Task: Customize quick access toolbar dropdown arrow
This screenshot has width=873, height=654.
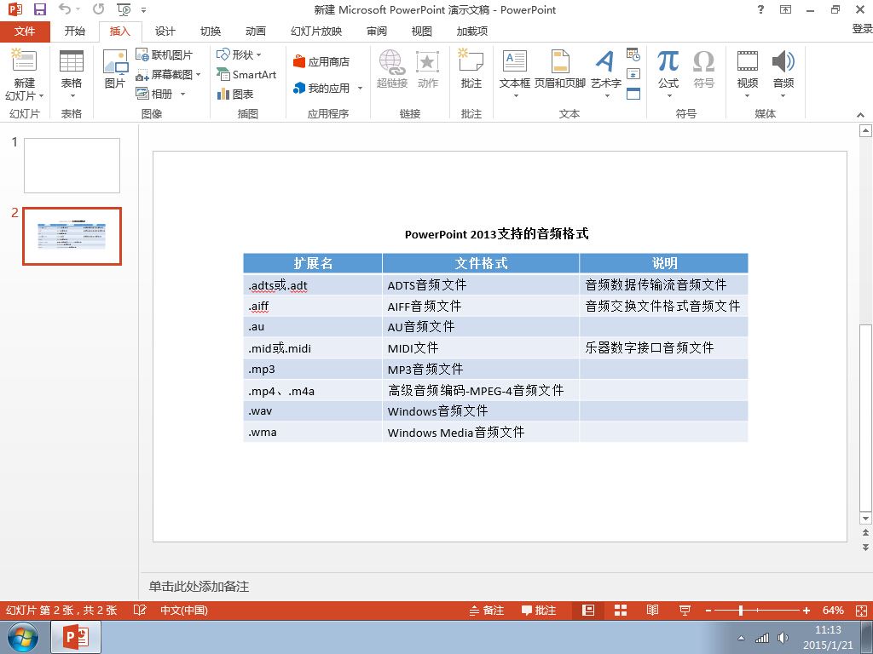Action: (143, 10)
